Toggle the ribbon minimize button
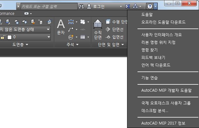This screenshot has height=128, width=199. coord(26,14)
